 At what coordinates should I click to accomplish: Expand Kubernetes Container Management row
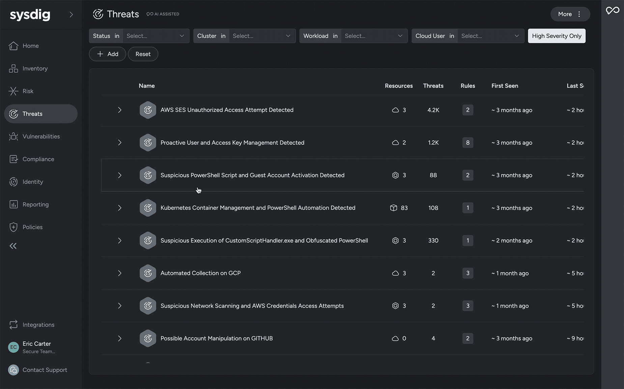tap(120, 208)
